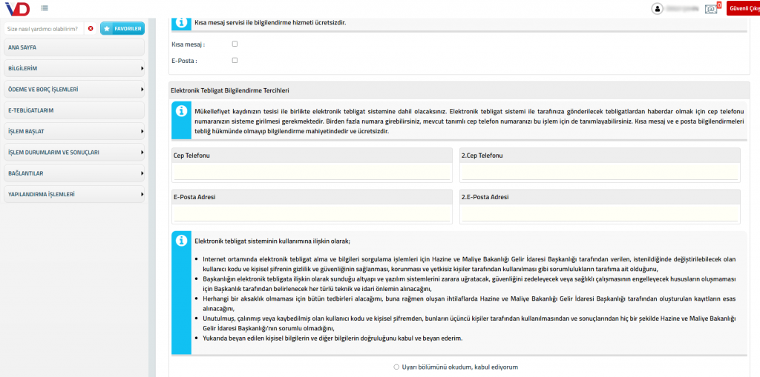Click info icon beside Mükellefiyet kaydınızın notice
The image size is (760, 377).
pos(181,111)
